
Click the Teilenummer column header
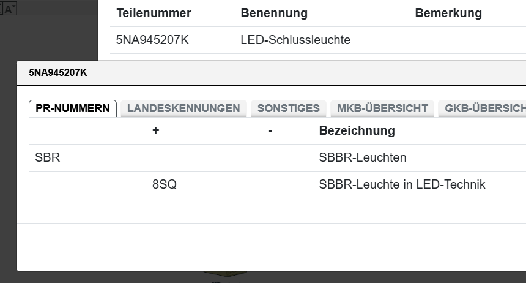click(x=154, y=13)
